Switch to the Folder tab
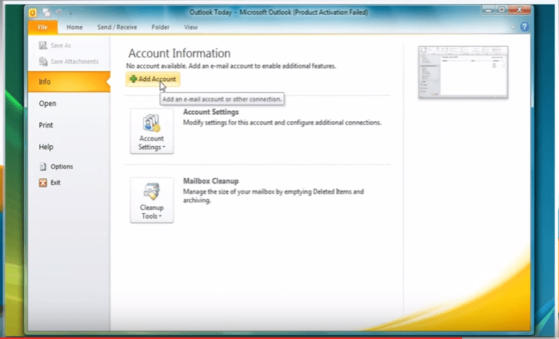 (160, 27)
